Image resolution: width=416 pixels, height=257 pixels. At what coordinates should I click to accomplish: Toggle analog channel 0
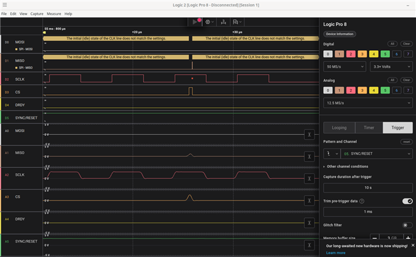coord(328,90)
